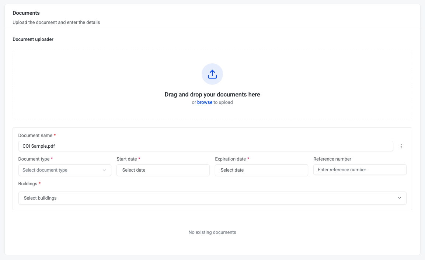Open the three-dot options menu
This screenshot has height=260, width=425.
pos(401,146)
